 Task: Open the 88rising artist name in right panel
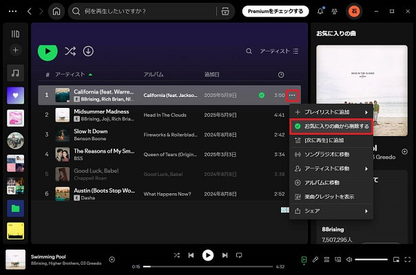click(333, 230)
